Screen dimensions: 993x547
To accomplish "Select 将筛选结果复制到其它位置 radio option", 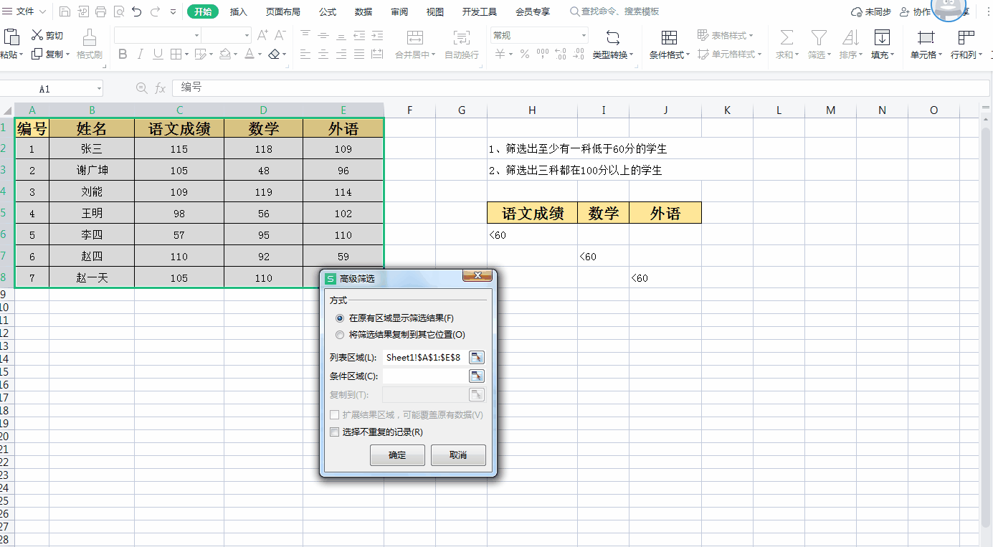I will (x=340, y=334).
